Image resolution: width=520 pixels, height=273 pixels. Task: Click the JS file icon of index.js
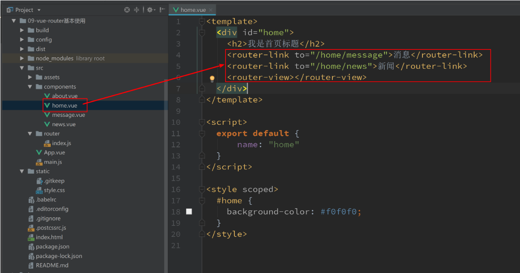(x=47, y=143)
